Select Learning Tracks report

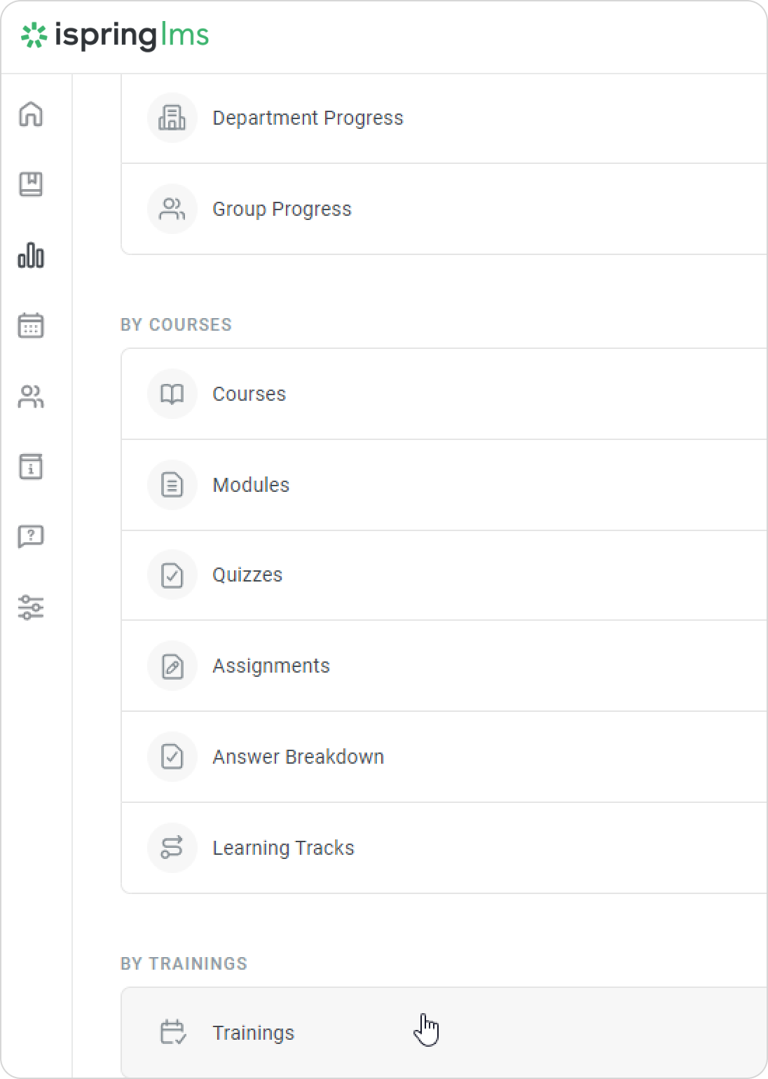tap(283, 848)
